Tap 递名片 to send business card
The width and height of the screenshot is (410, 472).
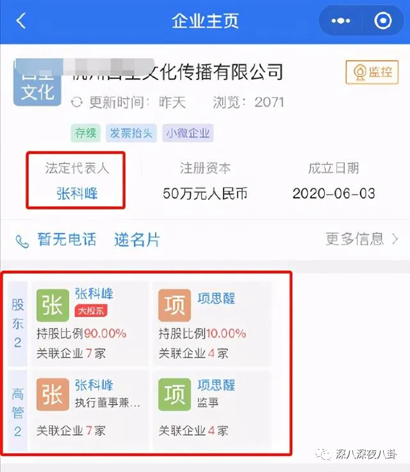(137, 240)
